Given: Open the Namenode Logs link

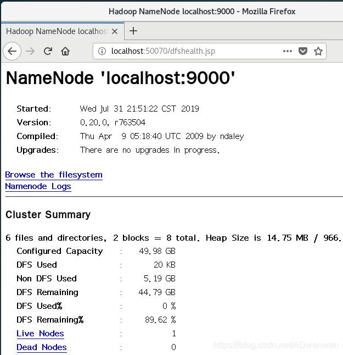Looking at the screenshot, I should point(38,186).
